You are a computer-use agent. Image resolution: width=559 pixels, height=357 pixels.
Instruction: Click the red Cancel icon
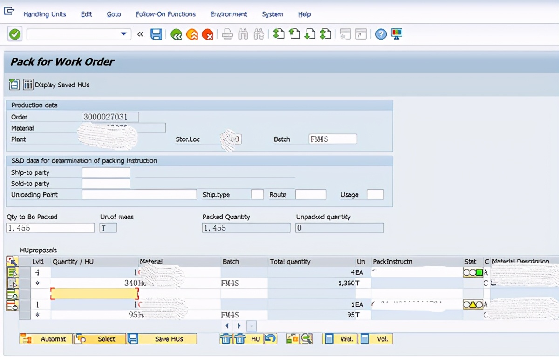click(x=207, y=34)
